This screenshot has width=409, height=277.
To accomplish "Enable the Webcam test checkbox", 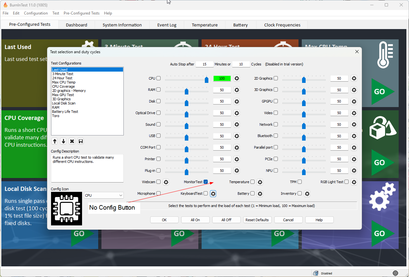I will [158, 182].
